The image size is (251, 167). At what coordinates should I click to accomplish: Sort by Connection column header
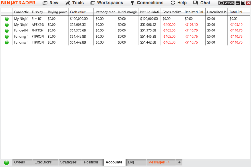coord(21,12)
